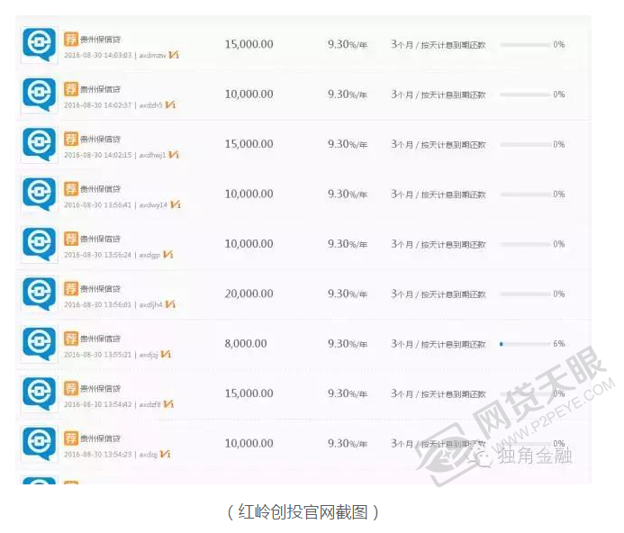Click the username axdhwj1
Viewport: 624px width, 533px height.
(x=152, y=155)
